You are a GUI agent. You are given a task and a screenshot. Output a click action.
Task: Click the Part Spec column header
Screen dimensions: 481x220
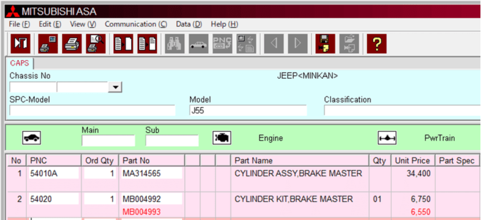click(x=457, y=161)
